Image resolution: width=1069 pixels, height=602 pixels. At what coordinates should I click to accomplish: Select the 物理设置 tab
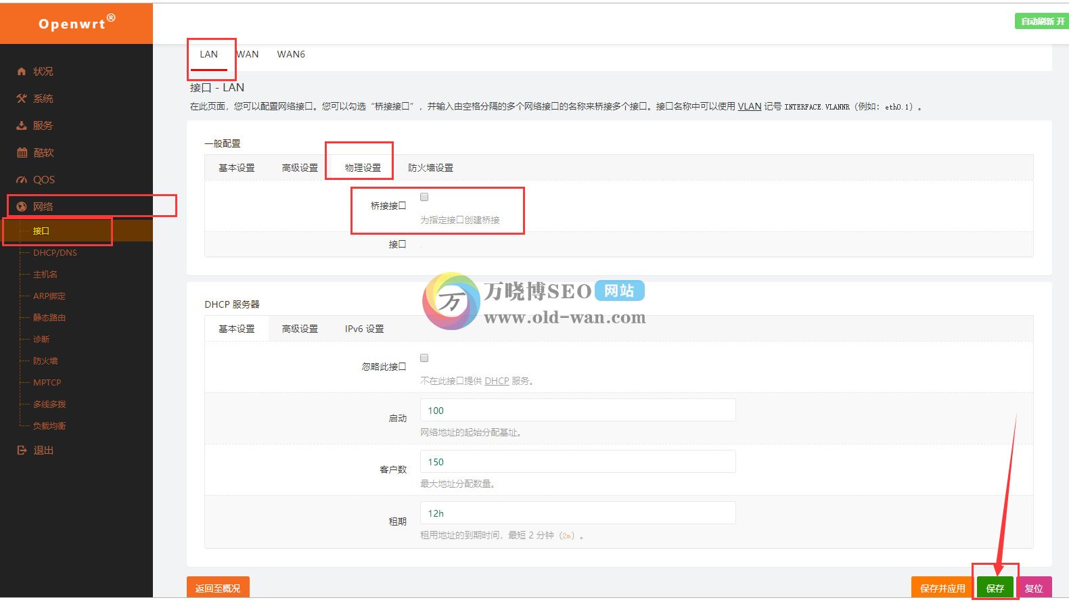tap(363, 168)
